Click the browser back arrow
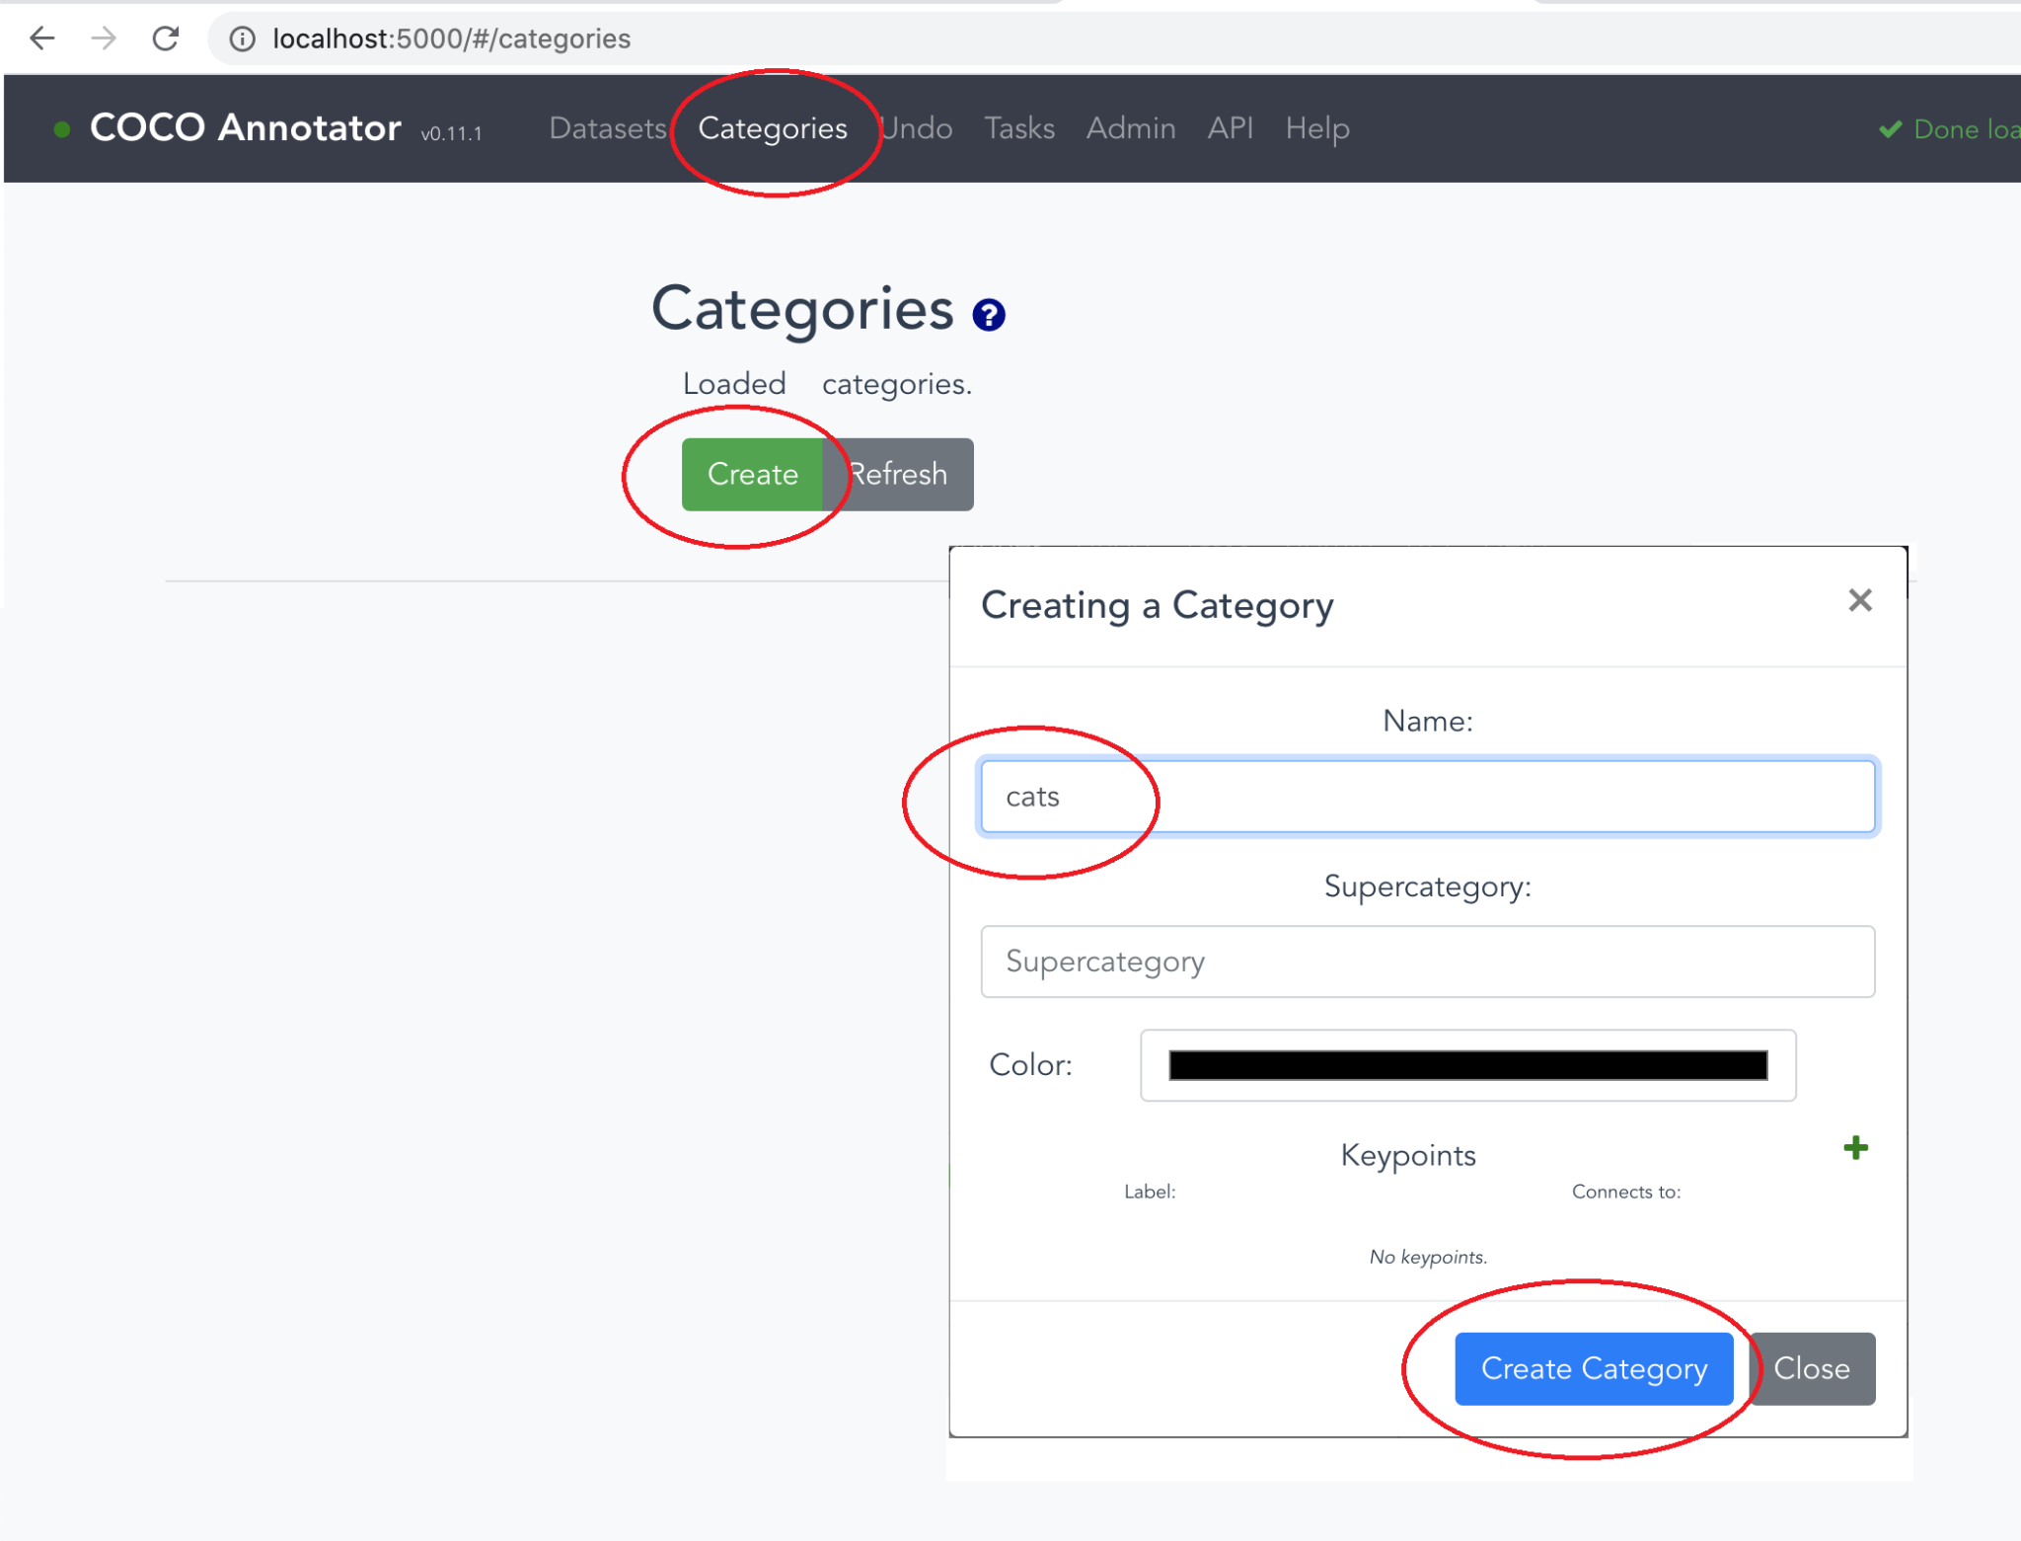 (x=41, y=39)
